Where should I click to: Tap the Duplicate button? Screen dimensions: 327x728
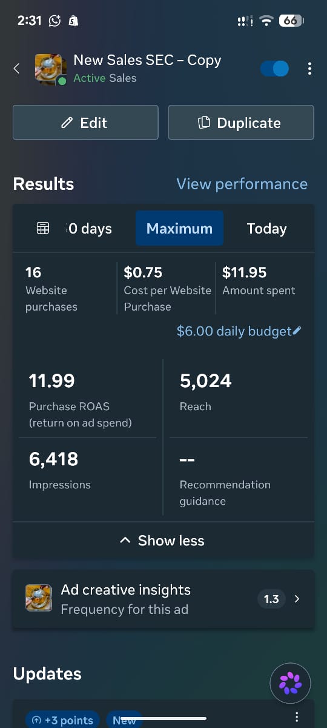coord(241,123)
